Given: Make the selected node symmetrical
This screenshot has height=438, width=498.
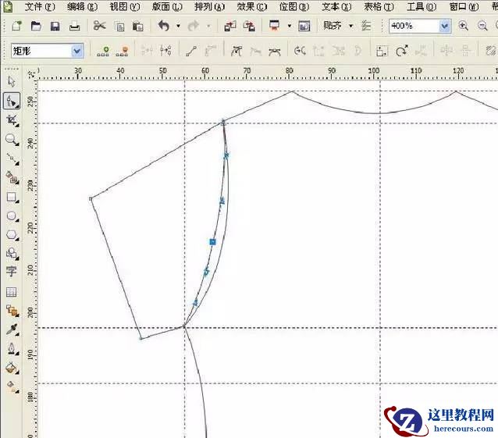Looking at the screenshot, I should click(275, 51).
